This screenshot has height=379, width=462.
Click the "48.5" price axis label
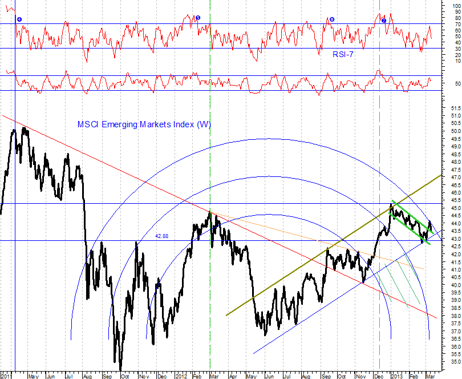[456, 154]
